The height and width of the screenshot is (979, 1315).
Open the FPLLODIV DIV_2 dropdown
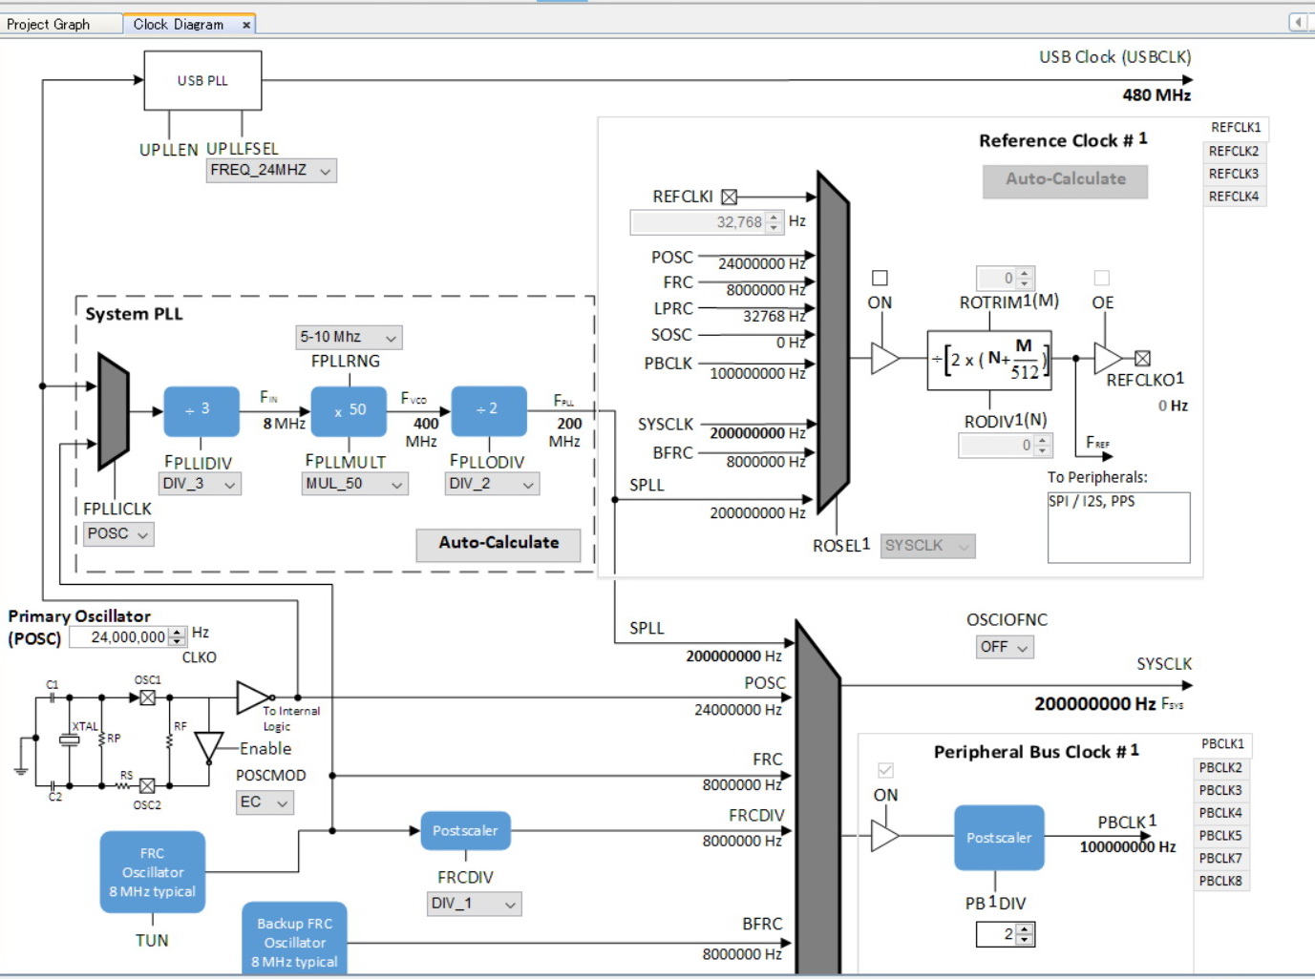493,484
